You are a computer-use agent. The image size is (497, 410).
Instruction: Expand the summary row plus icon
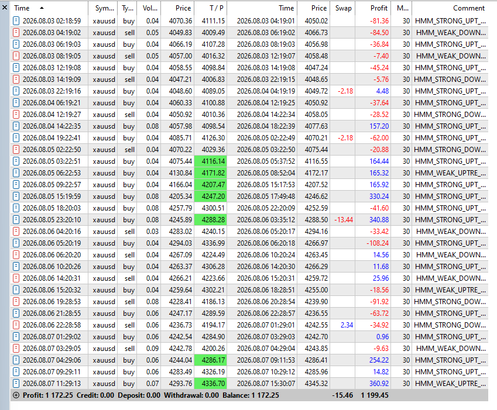coord(16,395)
